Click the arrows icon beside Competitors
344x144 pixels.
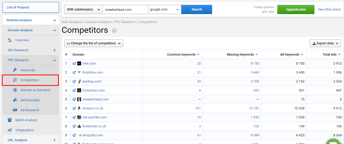[x=15, y=80]
